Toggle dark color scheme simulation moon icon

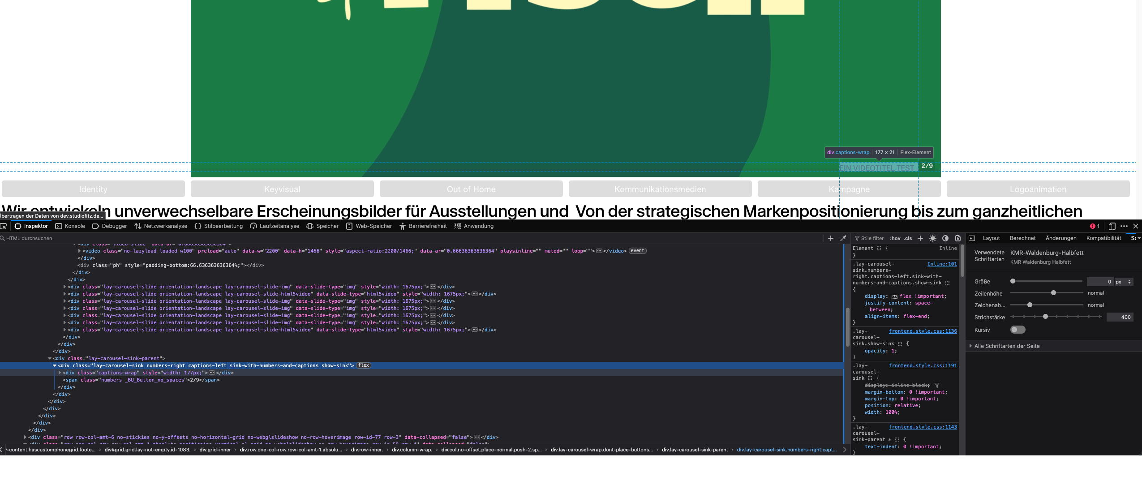point(945,238)
